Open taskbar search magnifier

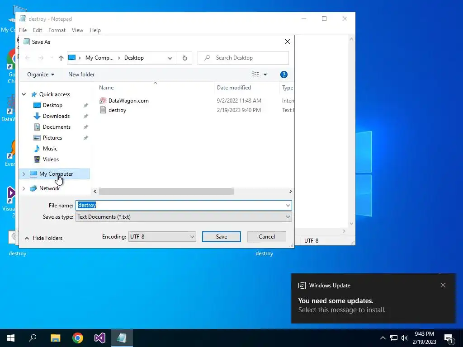(x=33, y=338)
